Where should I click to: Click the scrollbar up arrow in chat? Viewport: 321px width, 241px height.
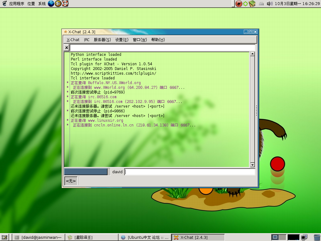pyautogui.click(x=252, y=54)
